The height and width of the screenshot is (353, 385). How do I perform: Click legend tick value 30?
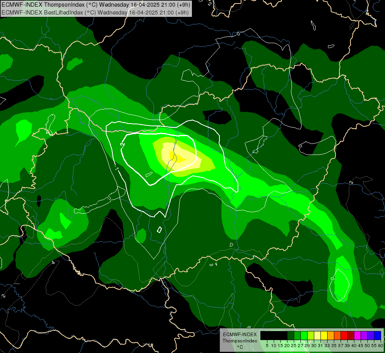pyautogui.click(x=314, y=346)
